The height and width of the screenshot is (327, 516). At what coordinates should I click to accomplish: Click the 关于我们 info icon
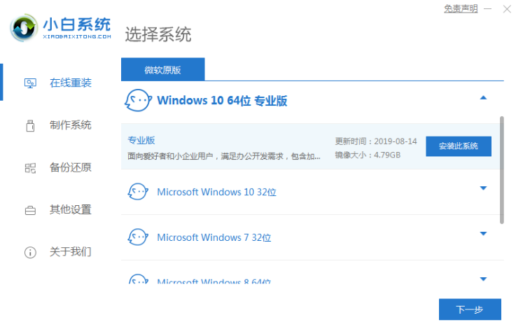point(30,252)
